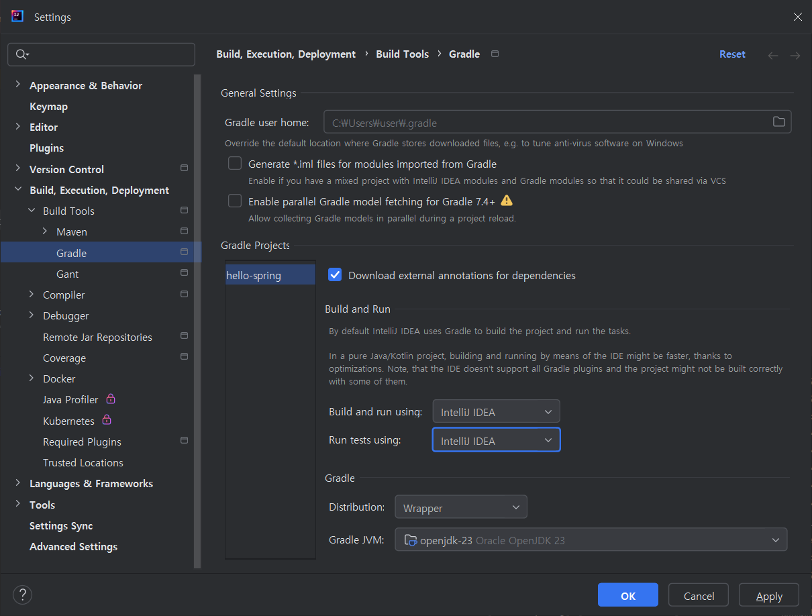Expand the Tools section
812x616 pixels.
[18, 505]
